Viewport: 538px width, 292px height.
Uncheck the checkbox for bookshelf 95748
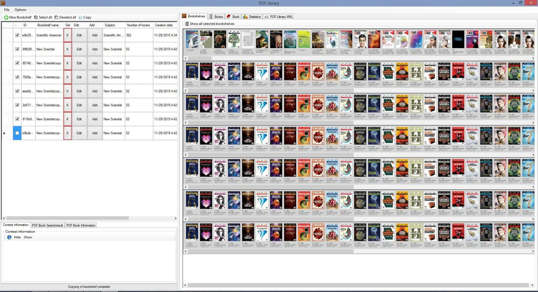[x=17, y=63]
